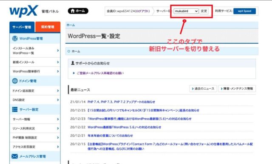Open 15日間無料キャンペーン延長 news link
This screenshot has width=272, height=164.
143,110
